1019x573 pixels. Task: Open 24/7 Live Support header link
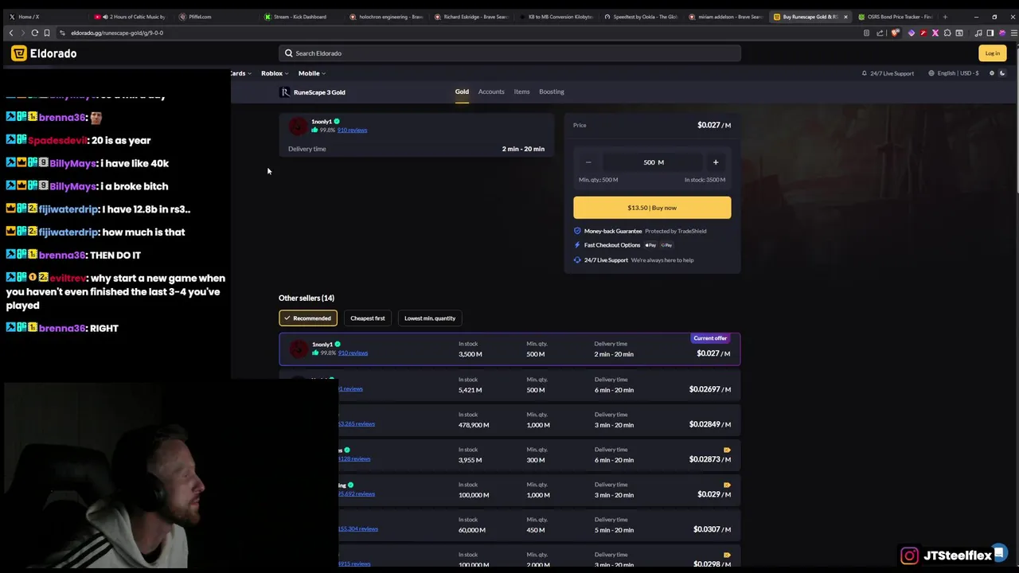(x=888, y=73)
